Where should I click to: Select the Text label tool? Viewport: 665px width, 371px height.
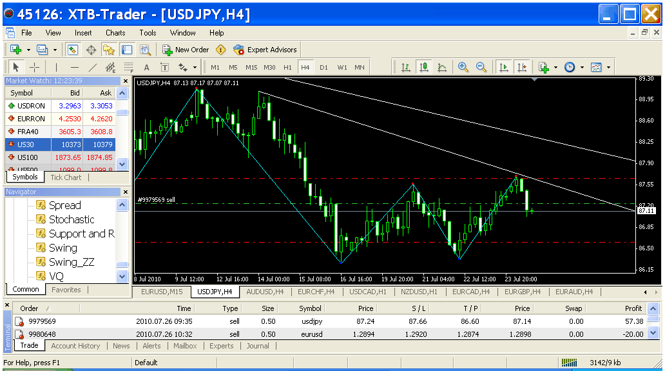(147, 67)
